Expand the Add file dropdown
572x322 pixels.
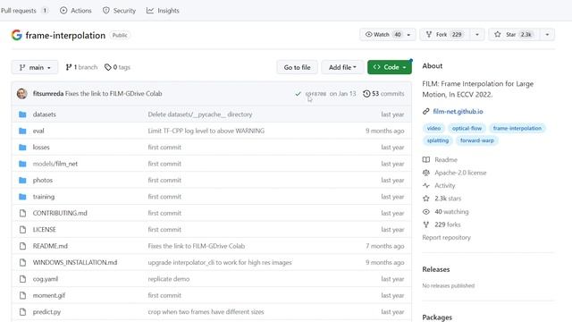[x=342, y=67]
